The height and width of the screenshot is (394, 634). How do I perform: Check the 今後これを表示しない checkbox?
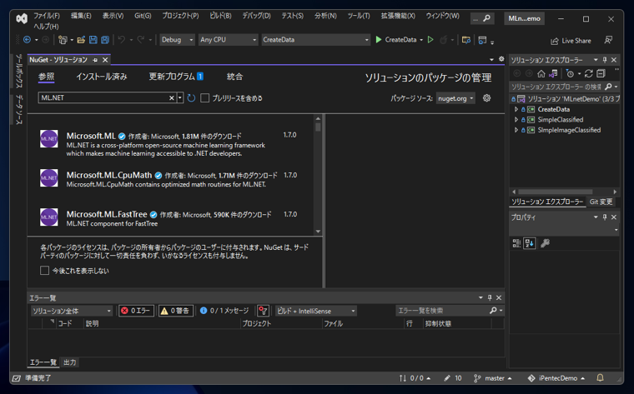(44, 271)
